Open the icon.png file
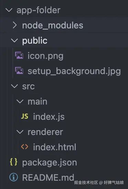 point(45,56)
